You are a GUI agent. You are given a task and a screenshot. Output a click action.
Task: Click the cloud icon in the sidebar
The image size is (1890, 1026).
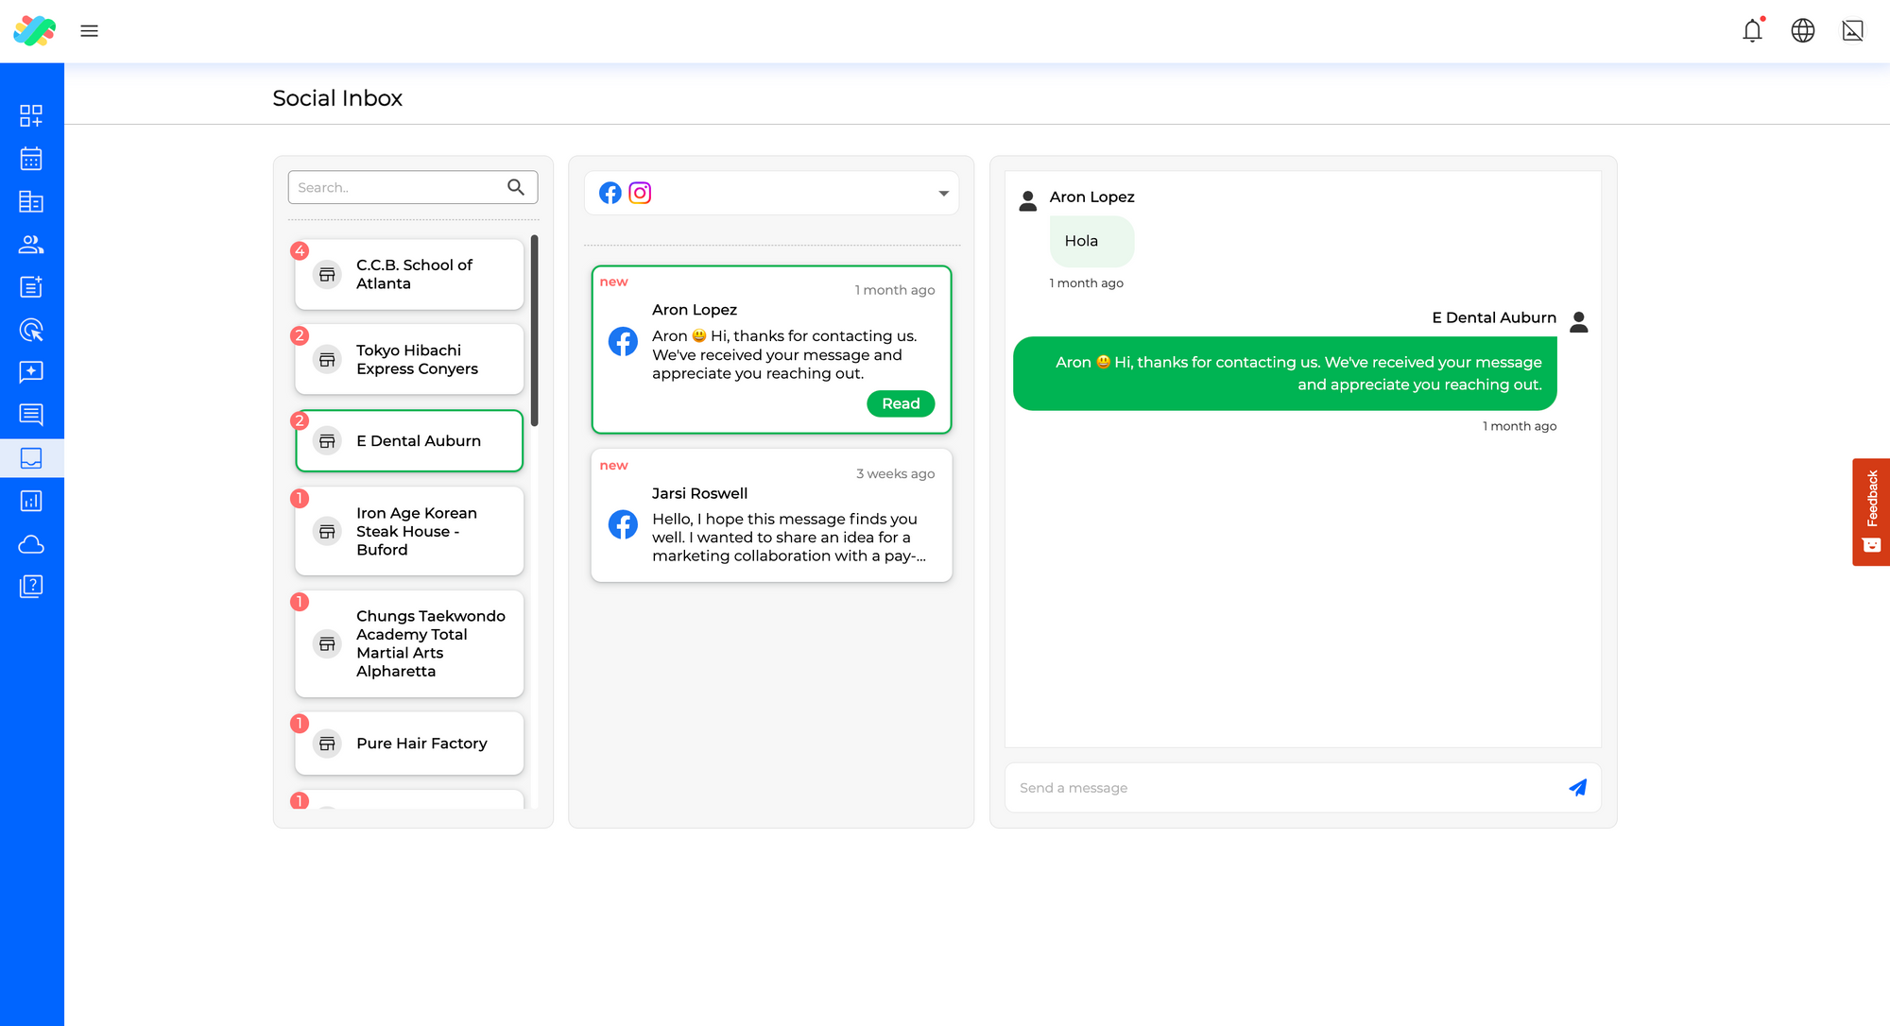point(32,543)
